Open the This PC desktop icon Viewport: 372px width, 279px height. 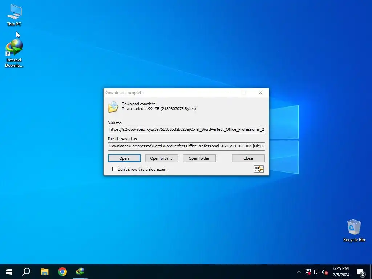[x=14, y=15]
